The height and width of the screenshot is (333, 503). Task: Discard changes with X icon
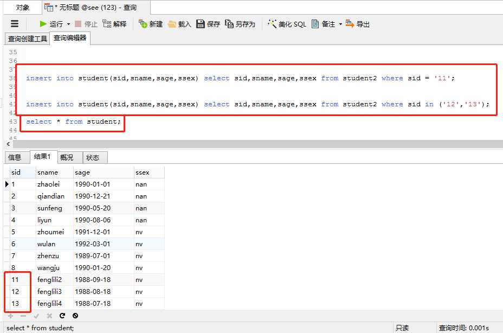(49, 316)
